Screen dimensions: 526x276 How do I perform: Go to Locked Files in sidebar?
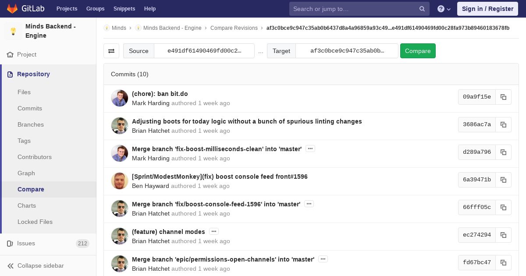pyautogui.click(x=35, y=222)
